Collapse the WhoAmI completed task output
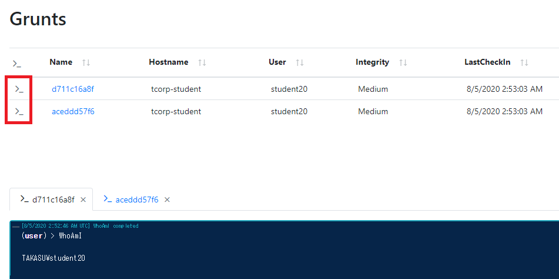This screenshot has width=559, height=279. tap(16, 226)
